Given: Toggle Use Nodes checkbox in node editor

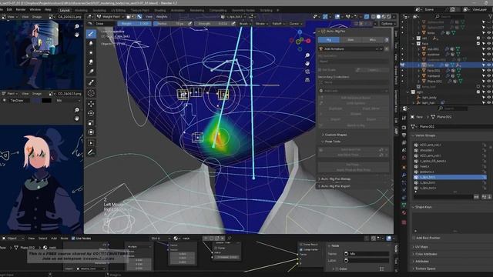Looking at the screenshot, I should pyautogui.click(x=73, y=239).
